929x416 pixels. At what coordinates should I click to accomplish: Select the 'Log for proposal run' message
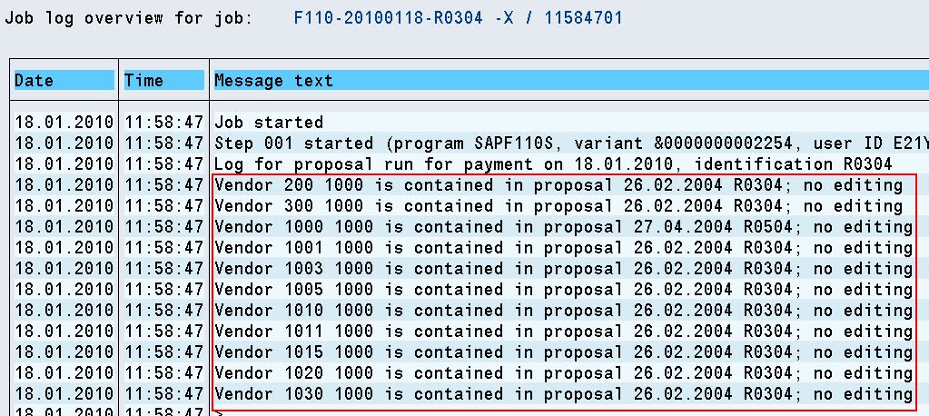click(x=553, y=164)
